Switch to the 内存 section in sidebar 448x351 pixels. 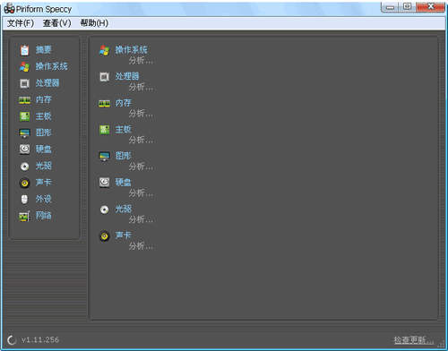[x=44, y=99]
